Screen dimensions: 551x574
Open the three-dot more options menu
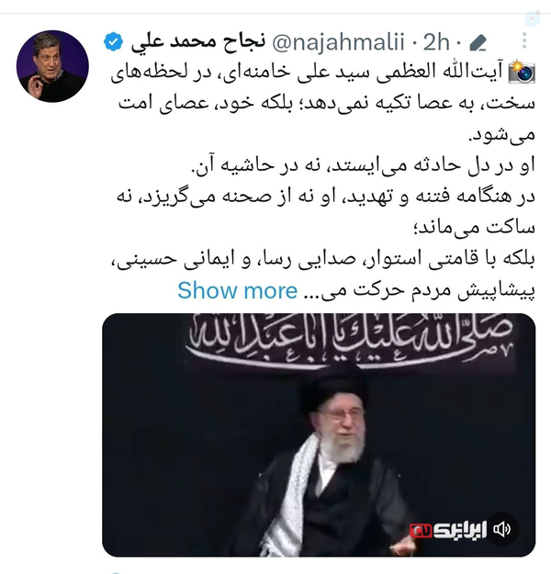524,40
